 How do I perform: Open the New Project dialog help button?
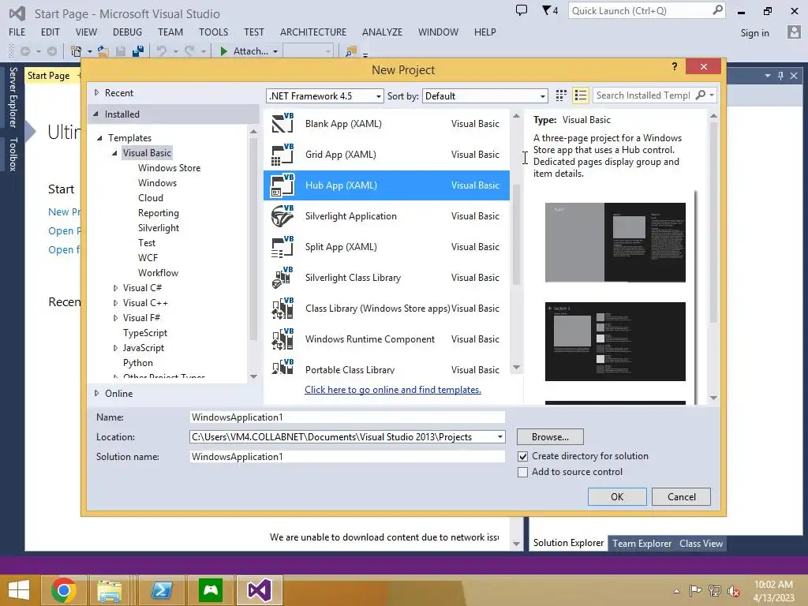(x=675, y=66)
